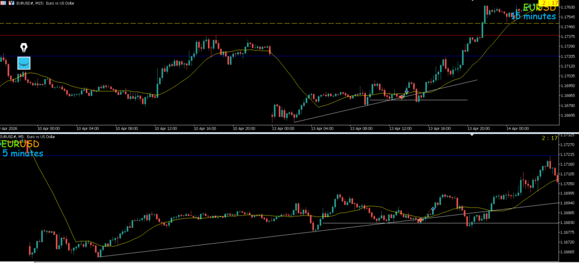Grab the chart shift triangle on M5 chart
This screenshot has height=263, width=579.
click(x=472, y=135)
